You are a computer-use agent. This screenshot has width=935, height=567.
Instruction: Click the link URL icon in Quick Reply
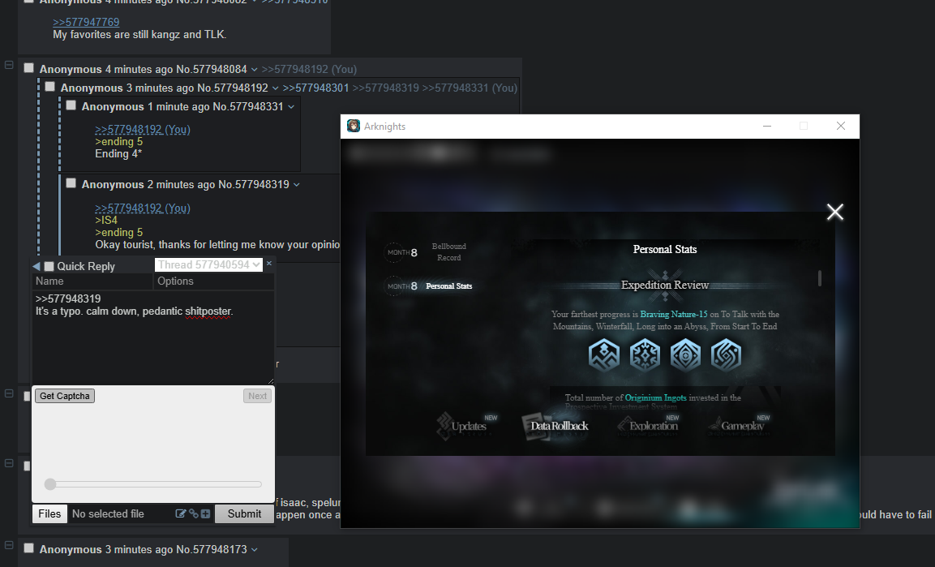[x=194, y=513]
